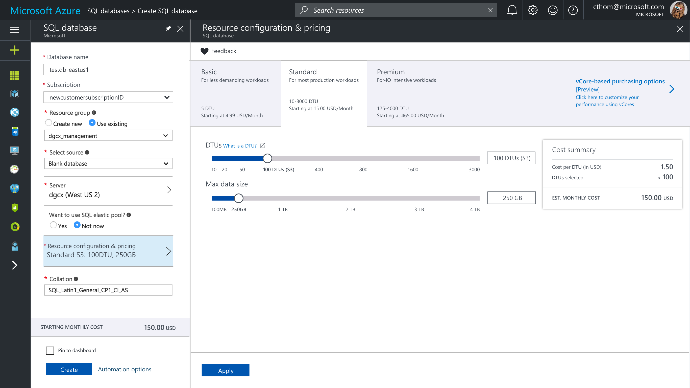
Task: Click the Database name input field
Action: [x=108, y=70]
